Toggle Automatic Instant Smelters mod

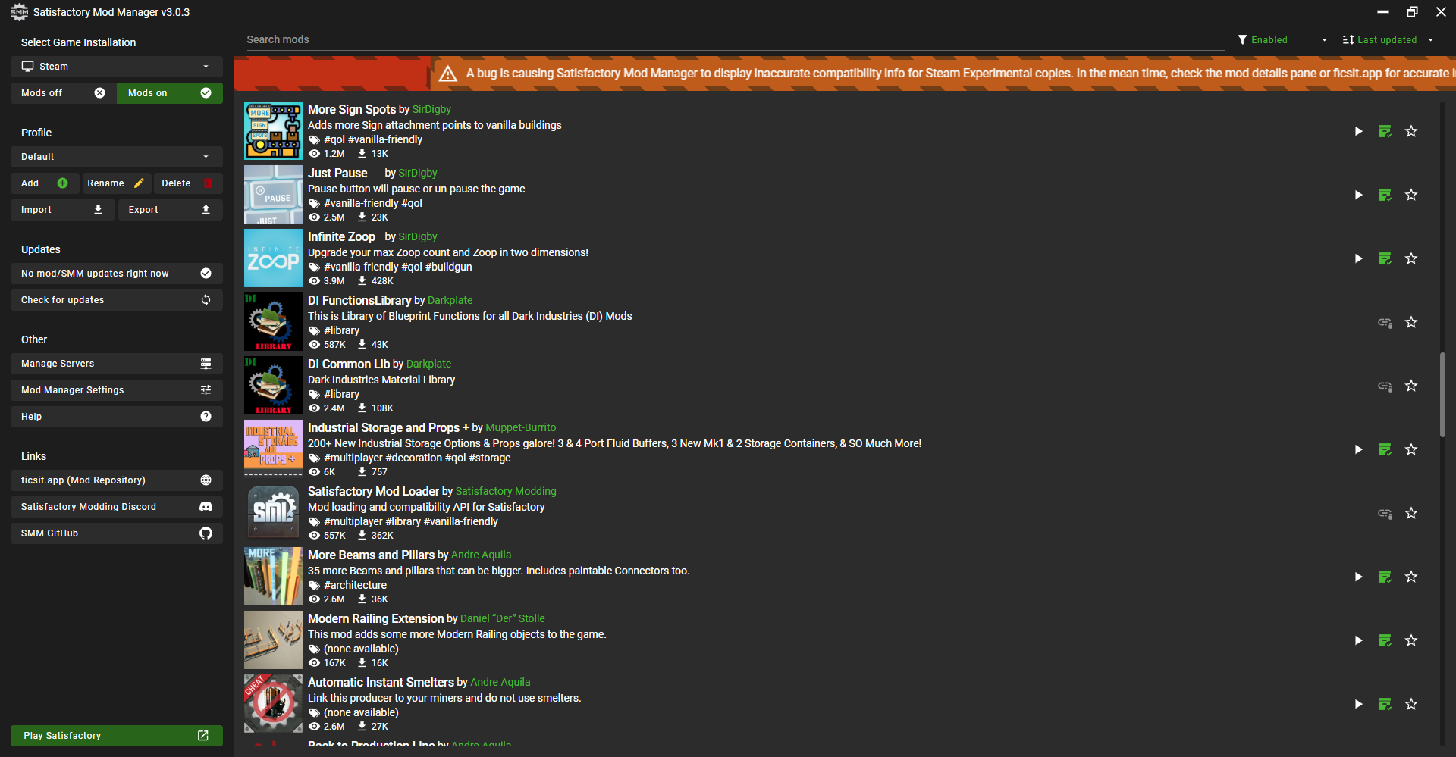click(x=1358, y=704)
